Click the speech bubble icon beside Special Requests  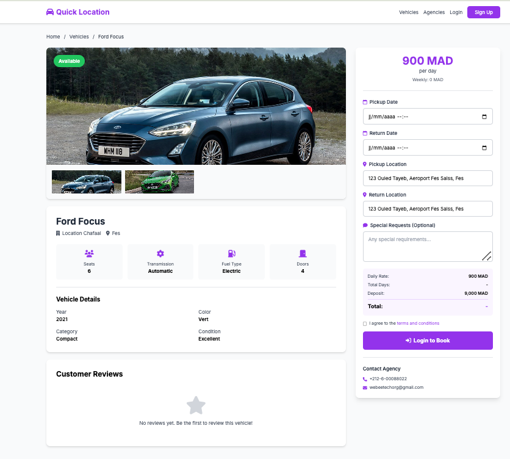(365, 225)
